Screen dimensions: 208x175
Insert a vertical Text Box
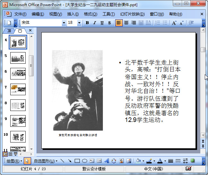99,161
